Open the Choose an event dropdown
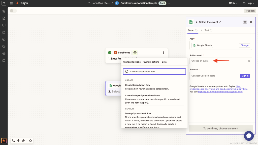258x145 pixels. point(220,61)
